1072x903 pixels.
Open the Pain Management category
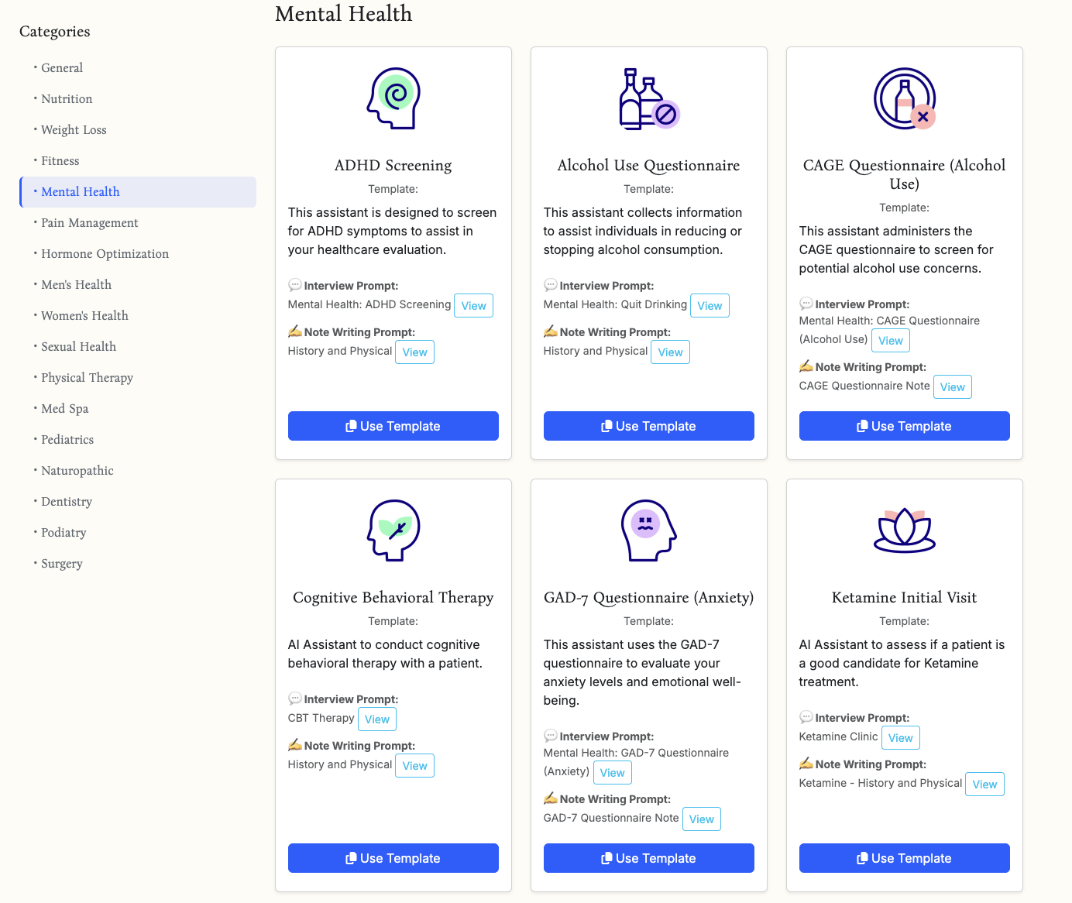(x=89, y=223)
